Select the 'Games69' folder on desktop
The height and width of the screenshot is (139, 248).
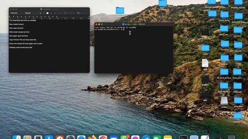click(x=225, y=44)
